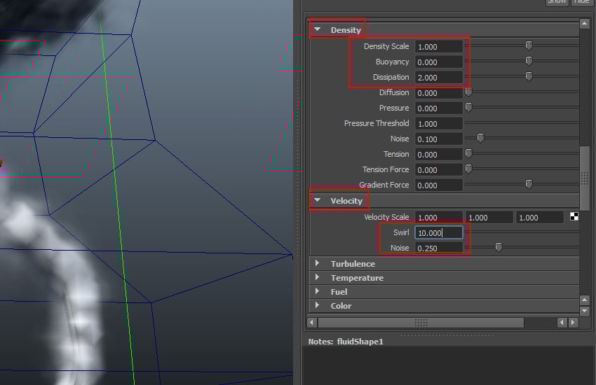Click the Dissipation slider handle
Viewport: 596px width, 385px height.
pyautogui.click(x=529, y=76)
